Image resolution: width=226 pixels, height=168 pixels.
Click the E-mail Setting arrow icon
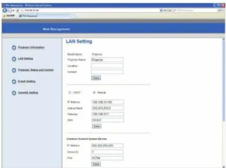14,82
